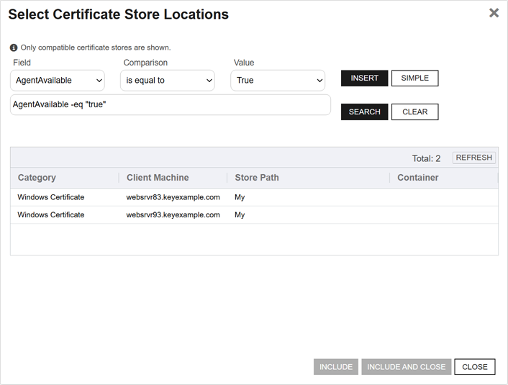Run the query with SEARCH button
The height and width of the screenshot is (385, 508).
click(364, 112)
